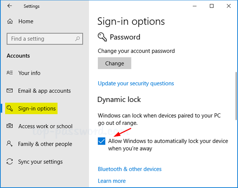Click the key icon beside Sign-in options
Viewport: 238px width, 188px height.
[10, 109]
